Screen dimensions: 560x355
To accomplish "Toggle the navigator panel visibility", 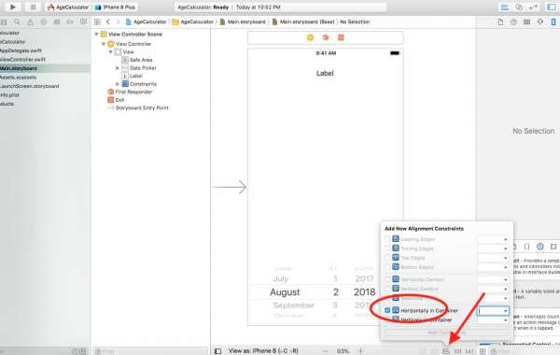I will pyautogui.click(x=551, y=7).
